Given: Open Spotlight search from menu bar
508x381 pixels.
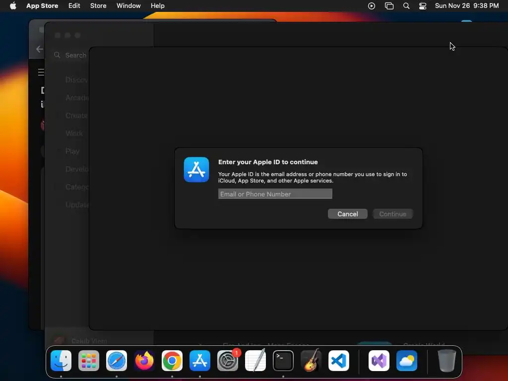Looking at the screenshot, I should tap(406, 6).
